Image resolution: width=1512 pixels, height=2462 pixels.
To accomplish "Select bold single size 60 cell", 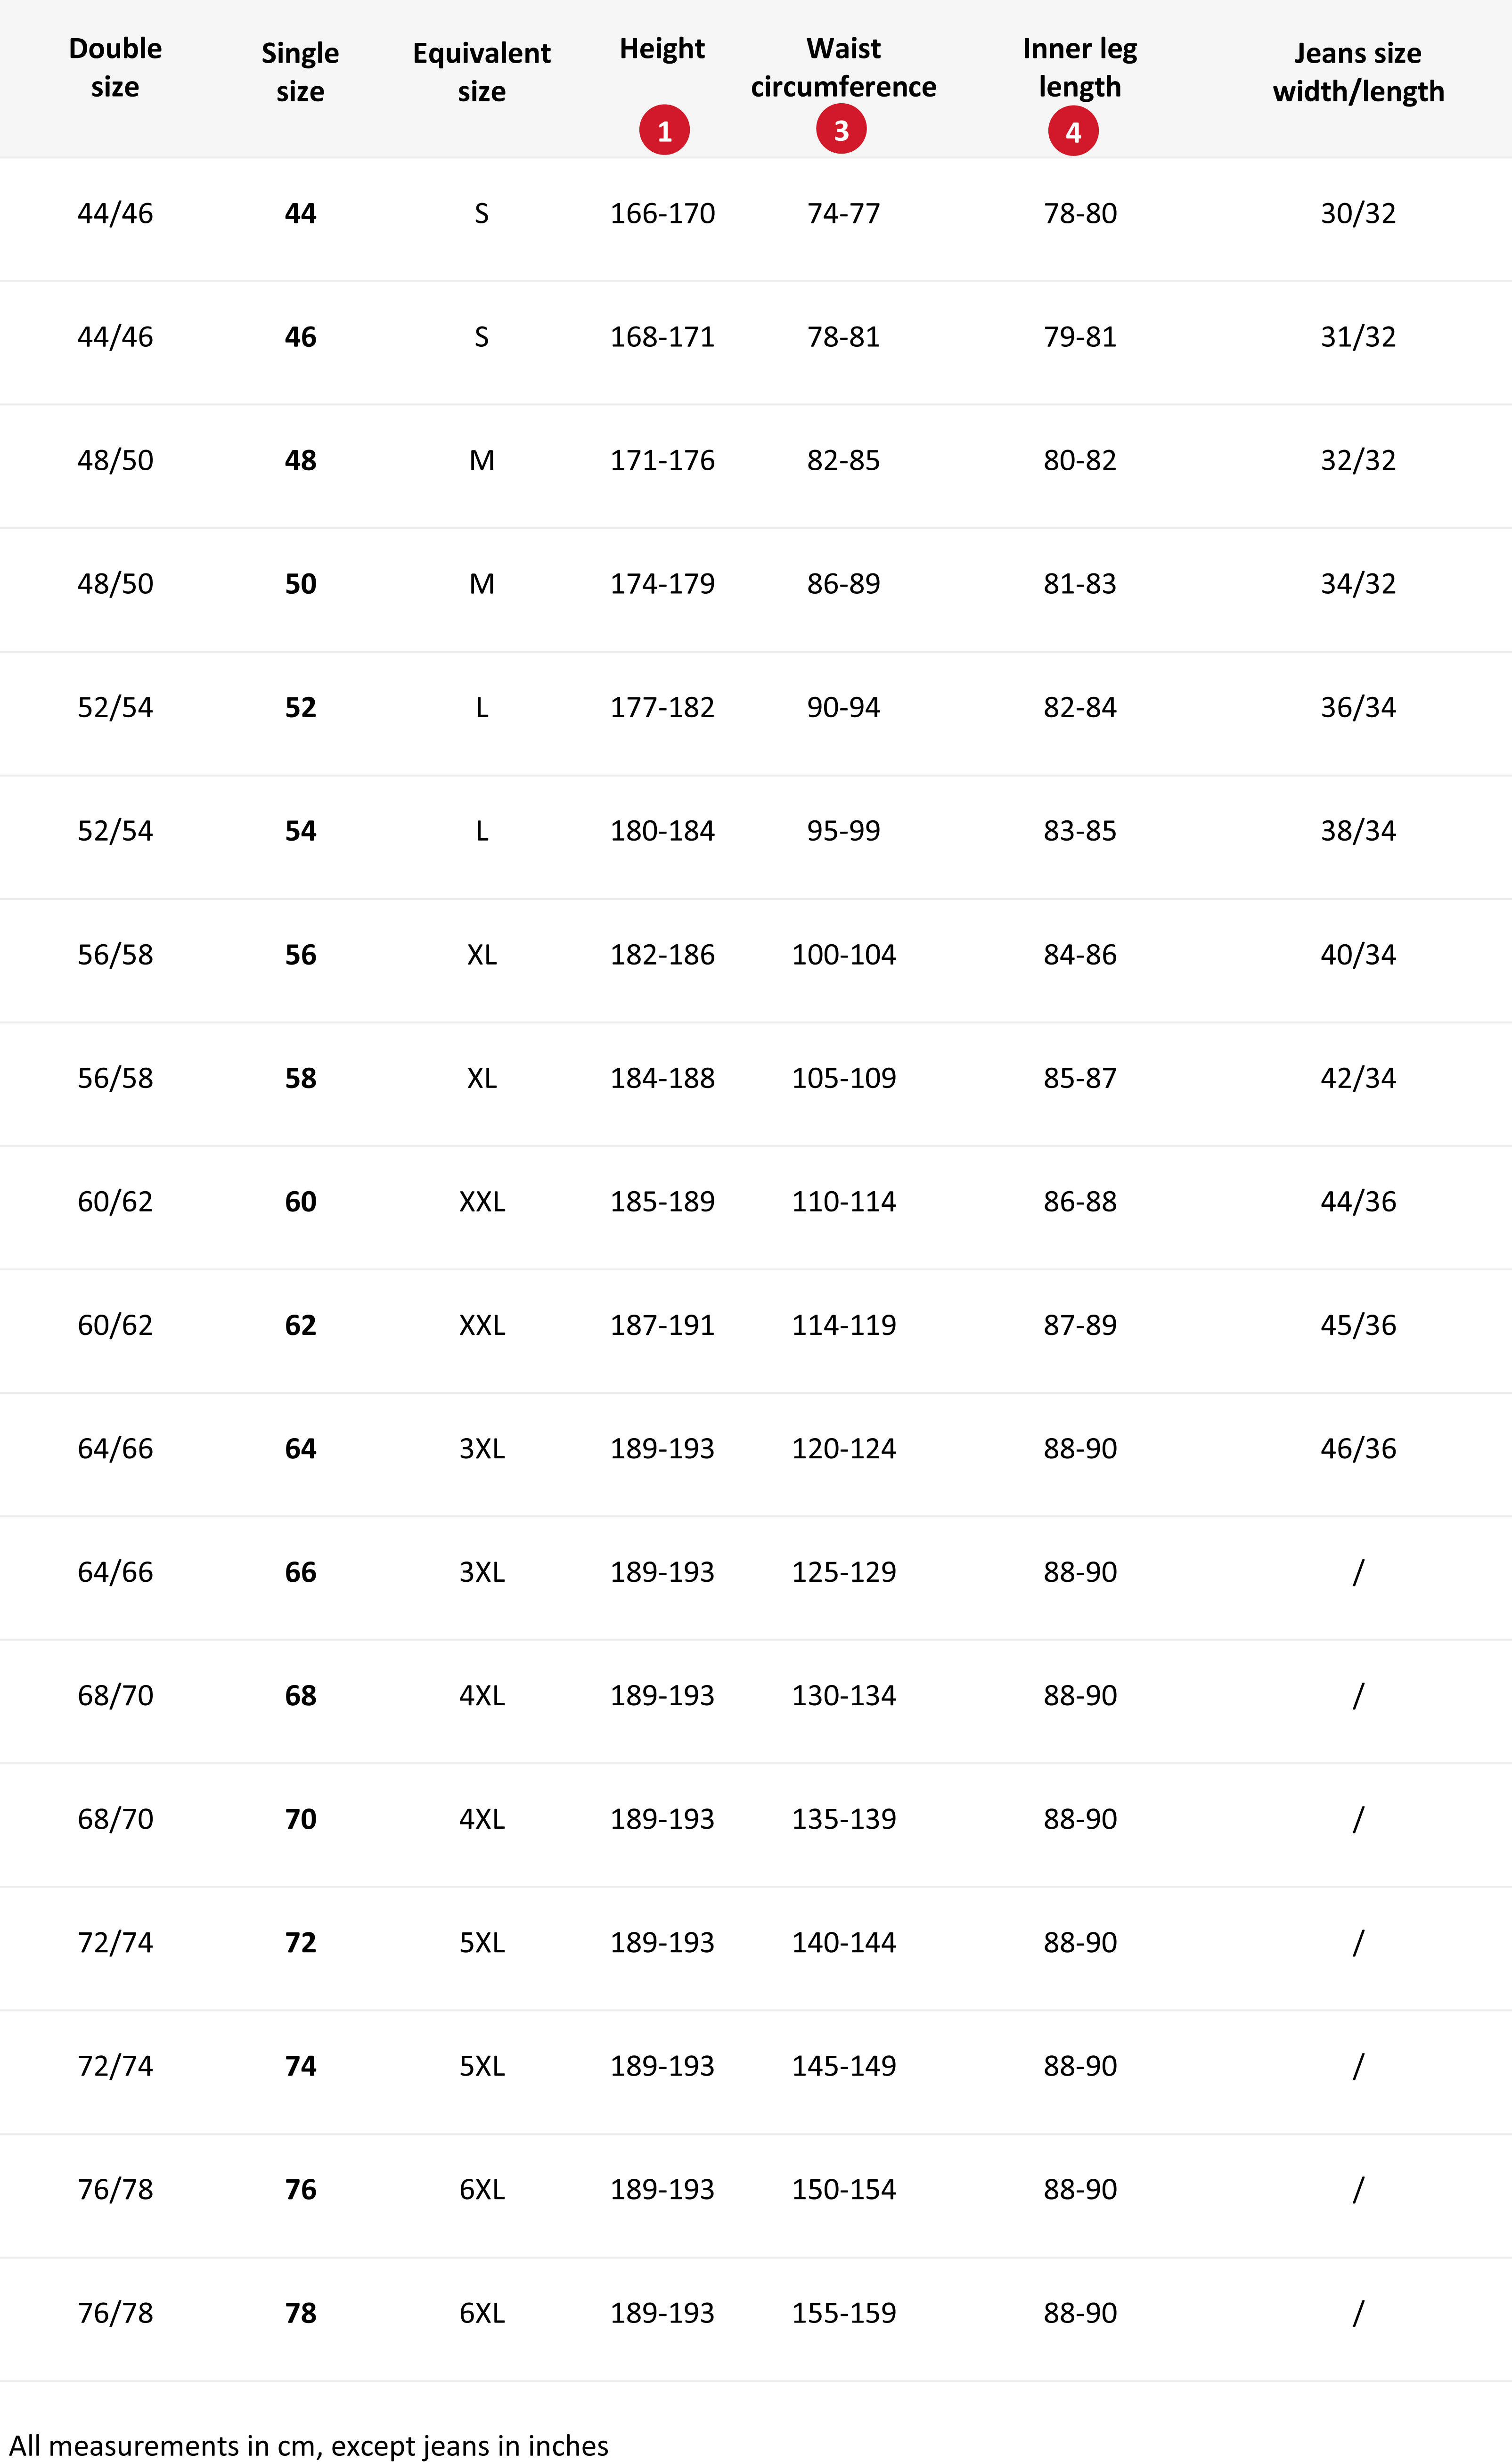I will pos(300,1202).
